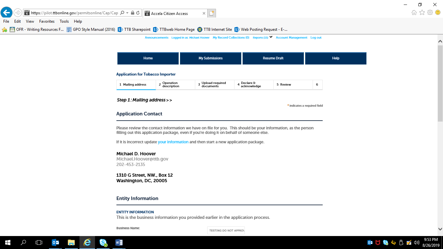Select the Upload required documents step

[214, 85]
